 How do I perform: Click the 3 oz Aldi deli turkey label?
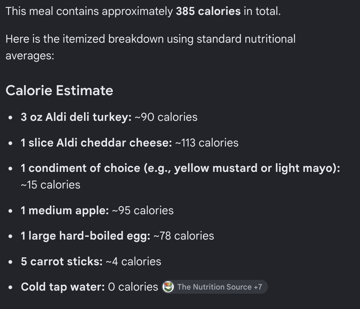(x=76, y=117)
